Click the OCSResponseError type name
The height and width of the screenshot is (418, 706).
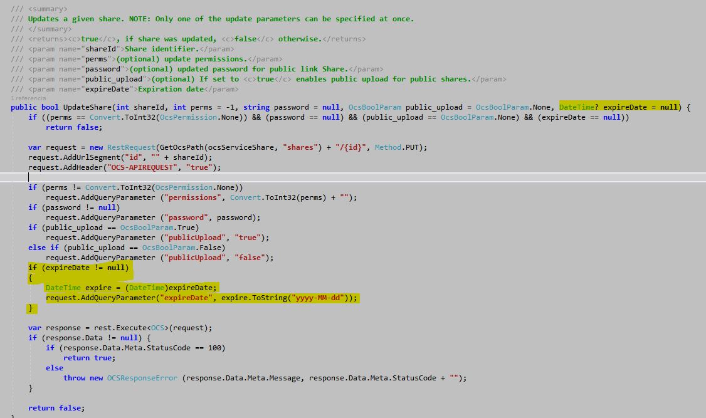coord(142,378)
